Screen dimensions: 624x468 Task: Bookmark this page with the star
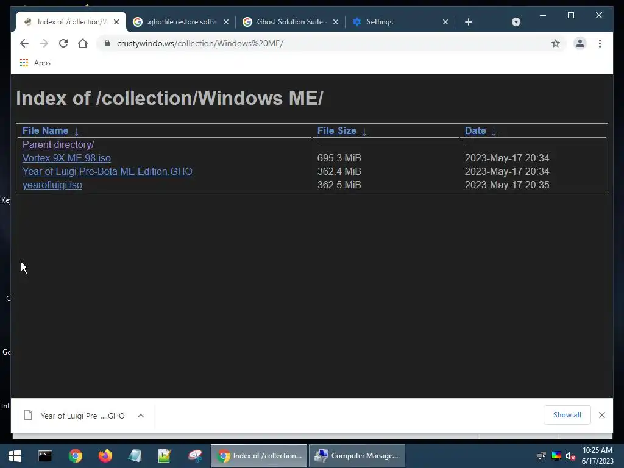point(556,43)
